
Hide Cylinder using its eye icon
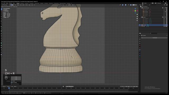pyautogui.click(x=165, y=25)
